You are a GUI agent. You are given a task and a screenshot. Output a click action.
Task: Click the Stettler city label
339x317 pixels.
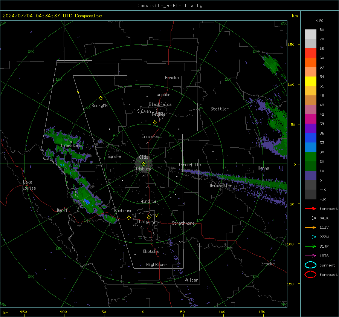[x=220, y=109]
